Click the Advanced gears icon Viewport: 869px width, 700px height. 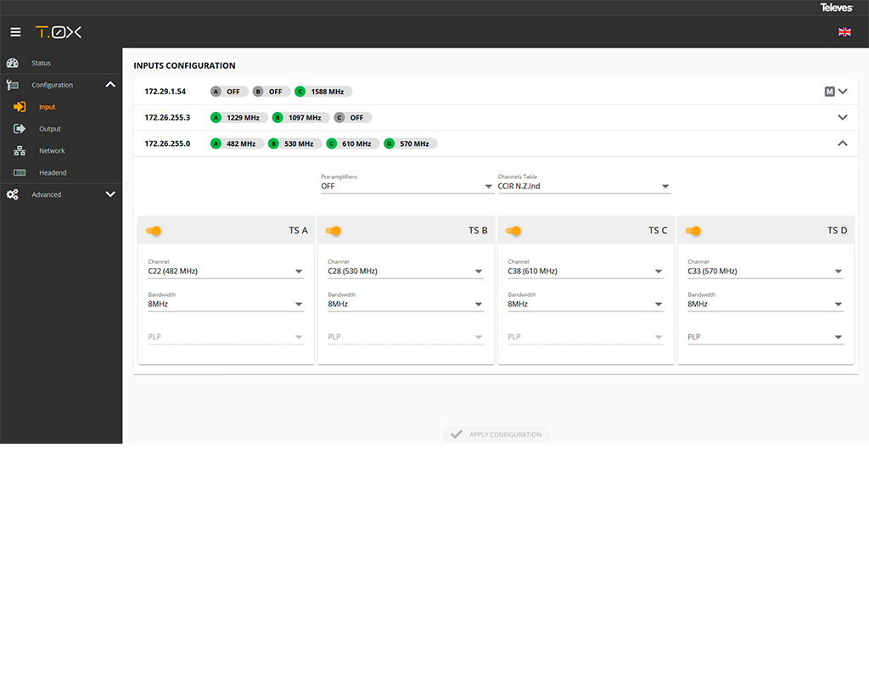(x=13, y=195)
